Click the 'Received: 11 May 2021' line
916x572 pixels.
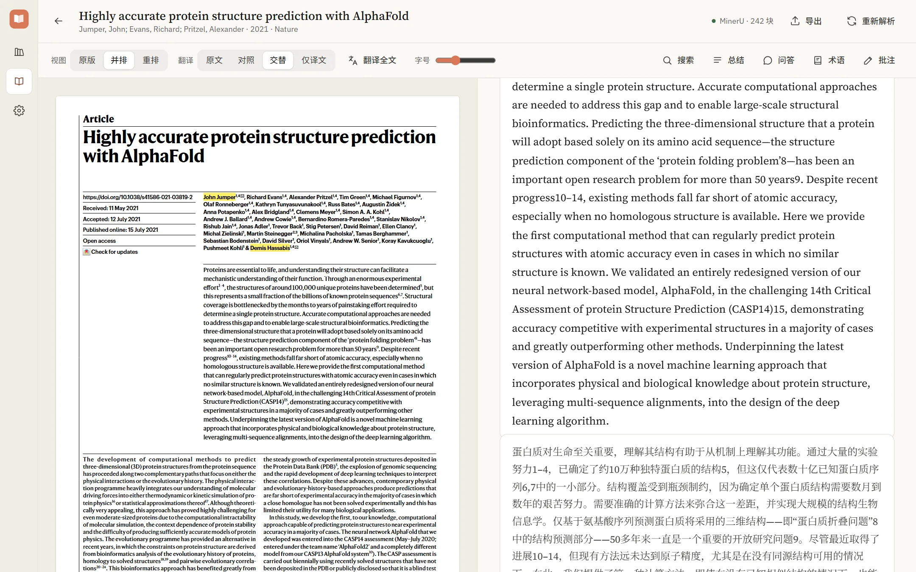(x=111, y=208)
